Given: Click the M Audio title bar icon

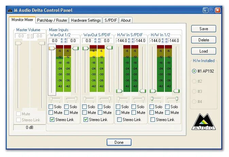Looking at the screenshot, I should click(10, 11).
